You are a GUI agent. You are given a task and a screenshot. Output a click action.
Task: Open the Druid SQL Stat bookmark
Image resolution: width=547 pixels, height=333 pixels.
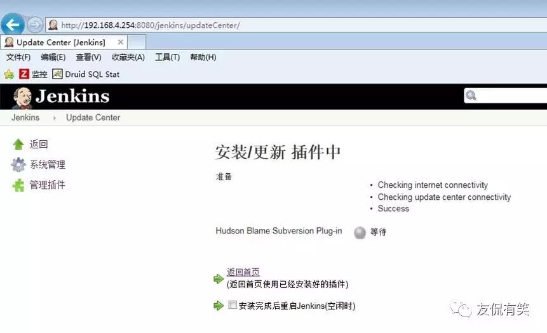92,74
